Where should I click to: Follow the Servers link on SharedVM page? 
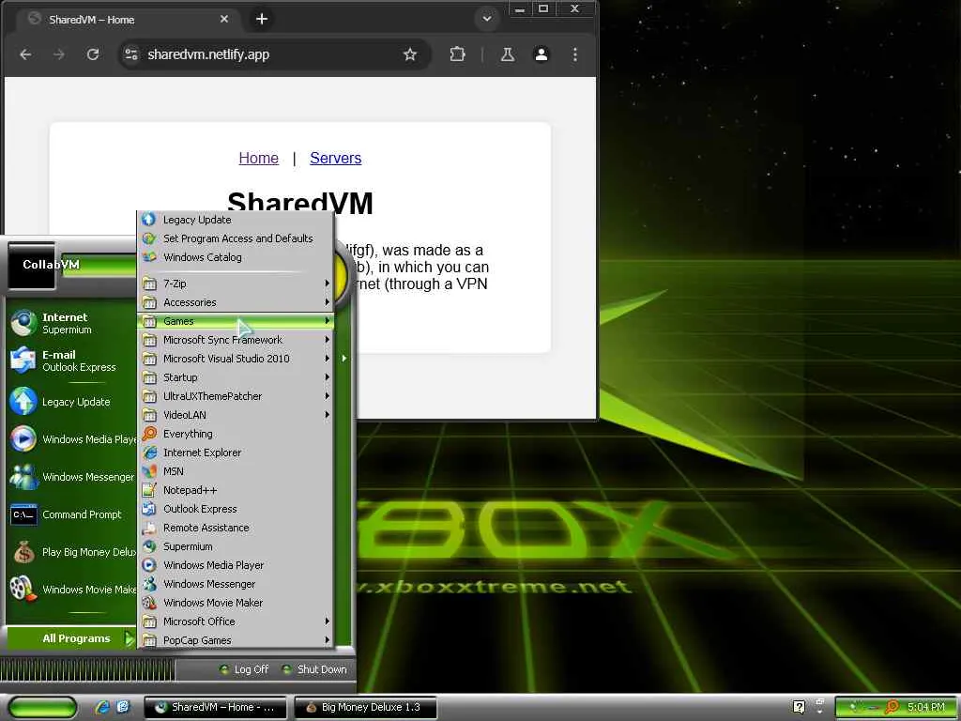(x=336, y=158)
